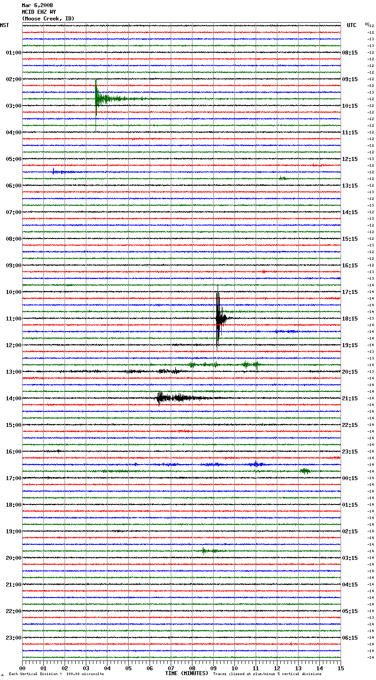Image resolution: width=376 pixels, height=680 pixels.
Task: Select the 21:00 MST hour label
Action: [x=14, y=585]
